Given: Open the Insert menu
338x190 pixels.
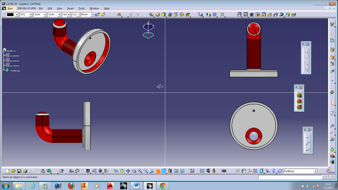Looking at the screenshot, I should point(71,8).
